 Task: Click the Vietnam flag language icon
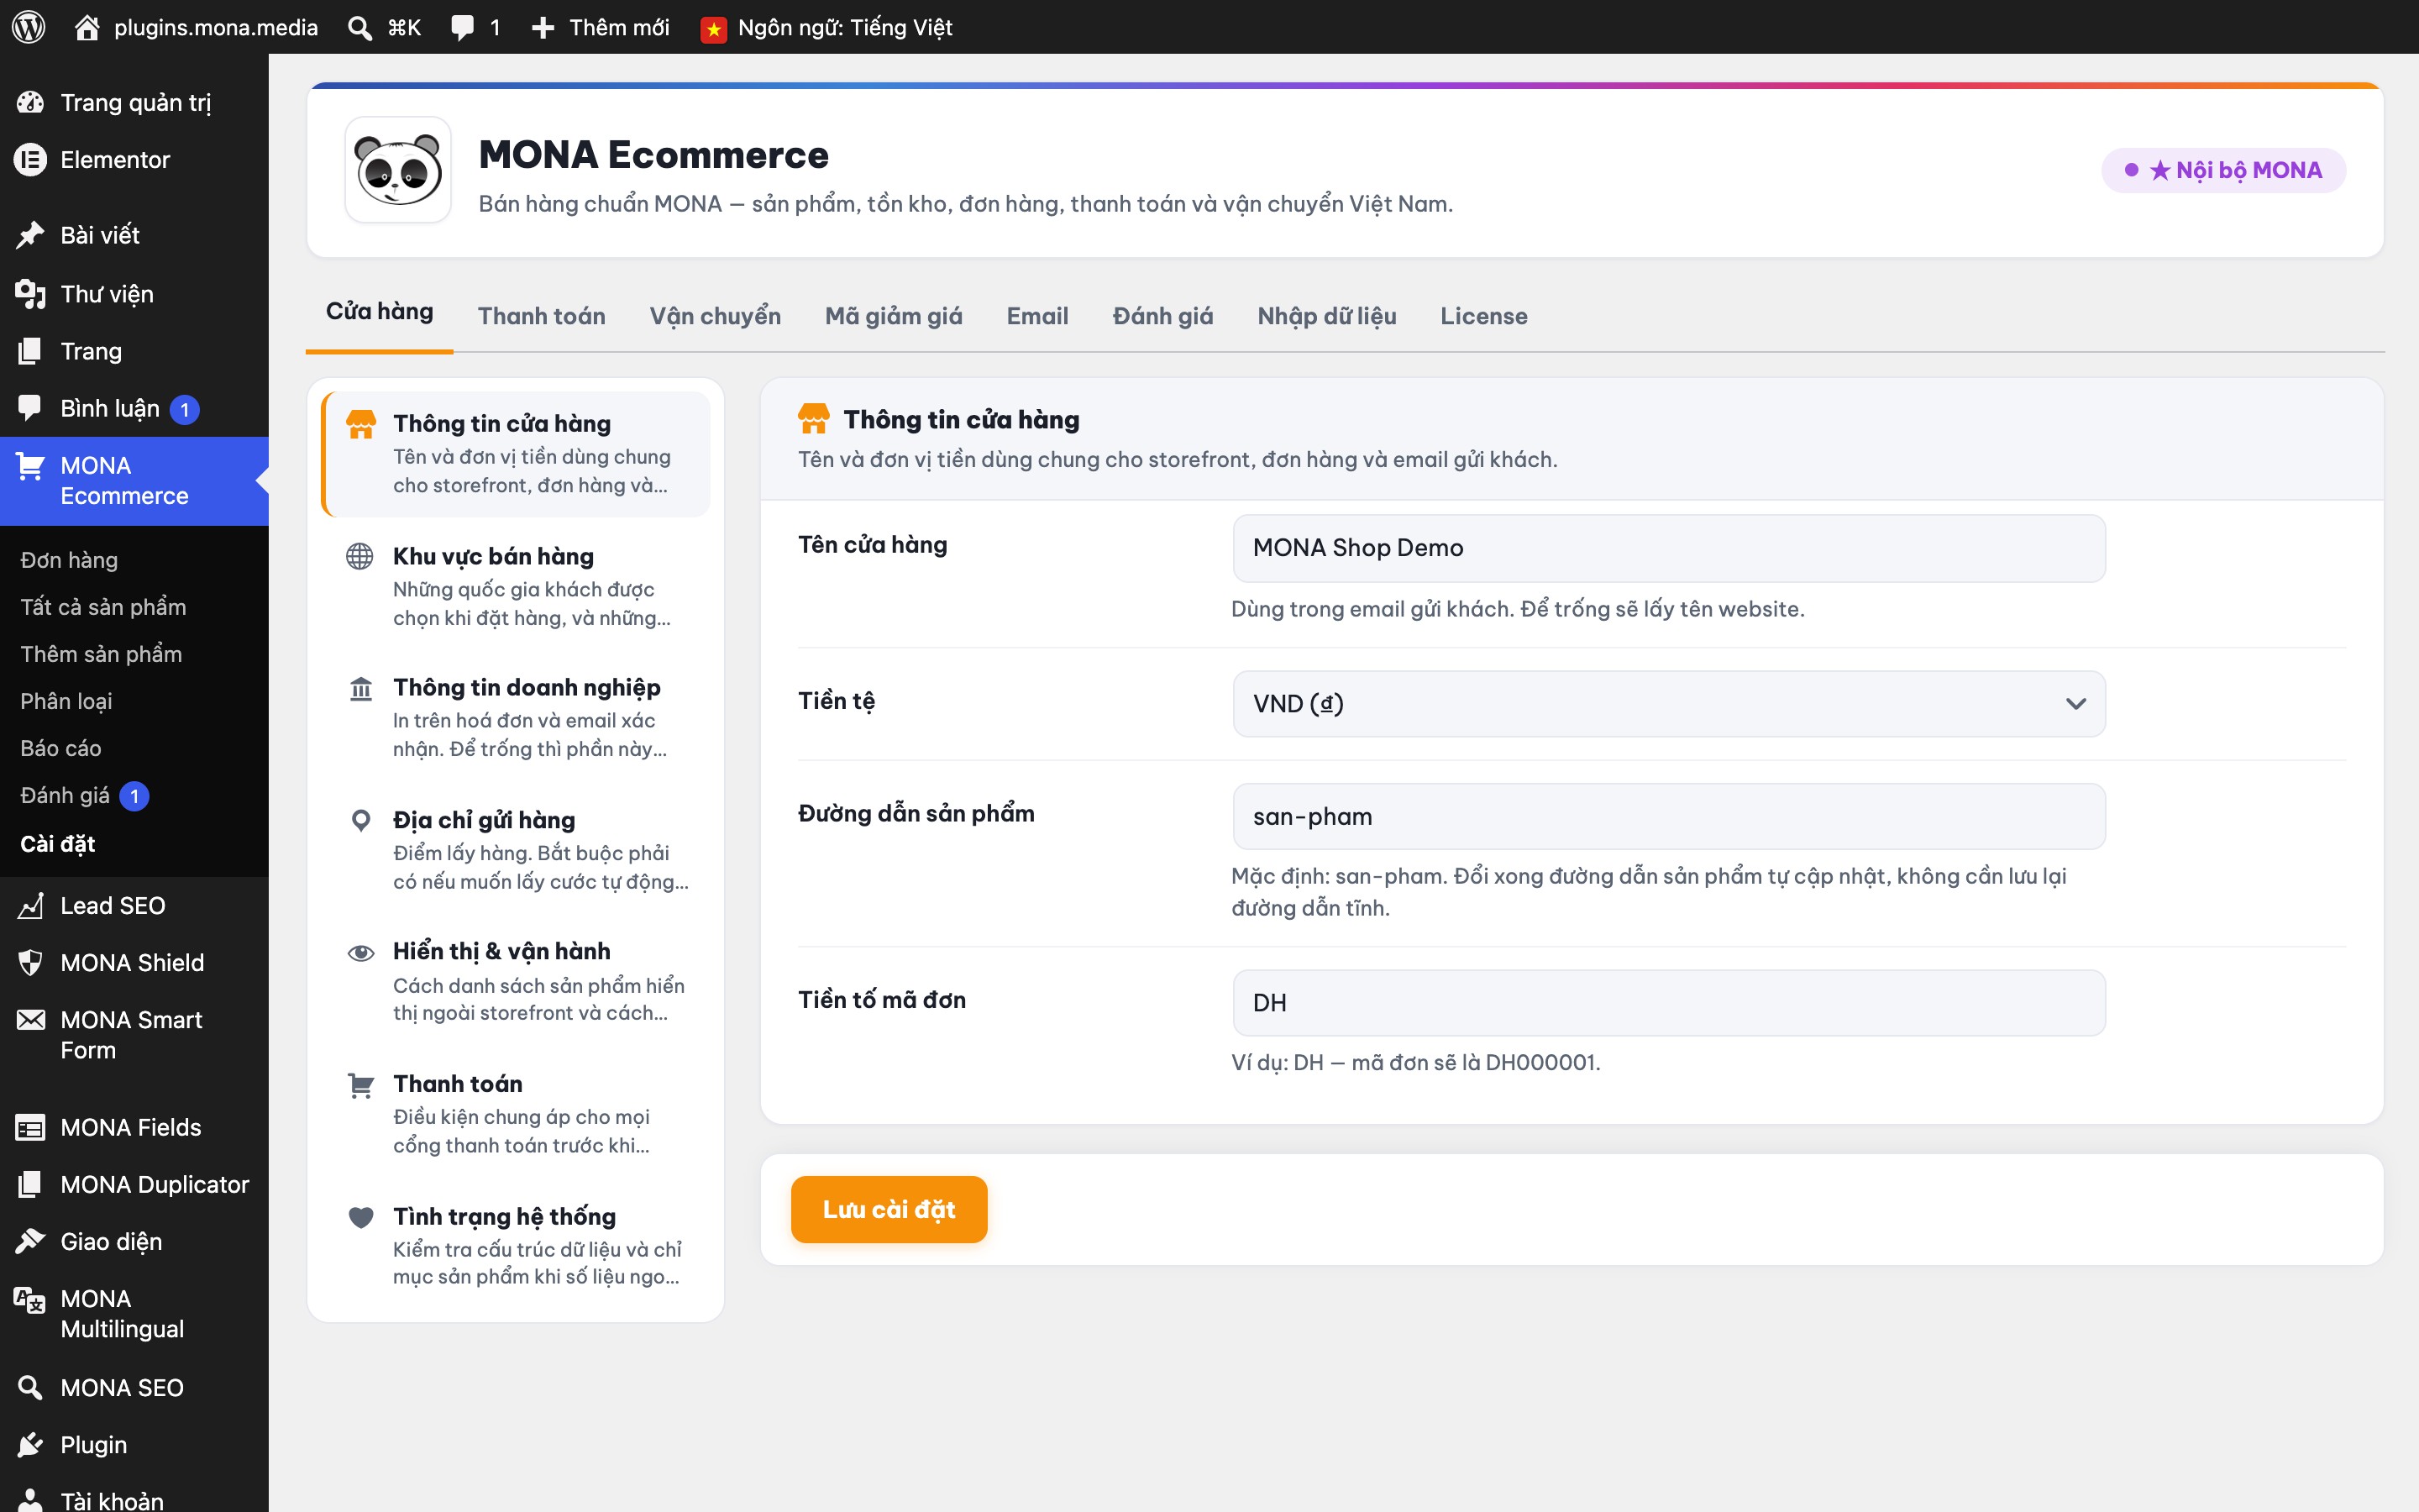(x=714, y=29)
